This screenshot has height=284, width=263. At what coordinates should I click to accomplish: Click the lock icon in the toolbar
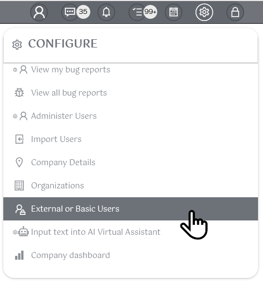[x=235, y=12]
